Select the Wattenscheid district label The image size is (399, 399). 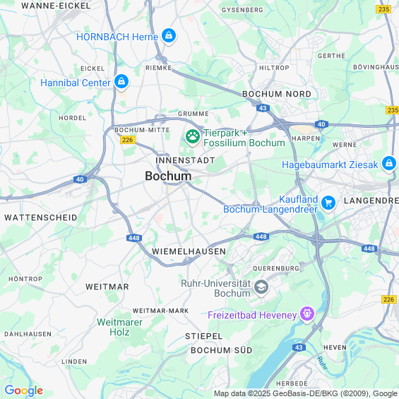(x=41, y=218)
